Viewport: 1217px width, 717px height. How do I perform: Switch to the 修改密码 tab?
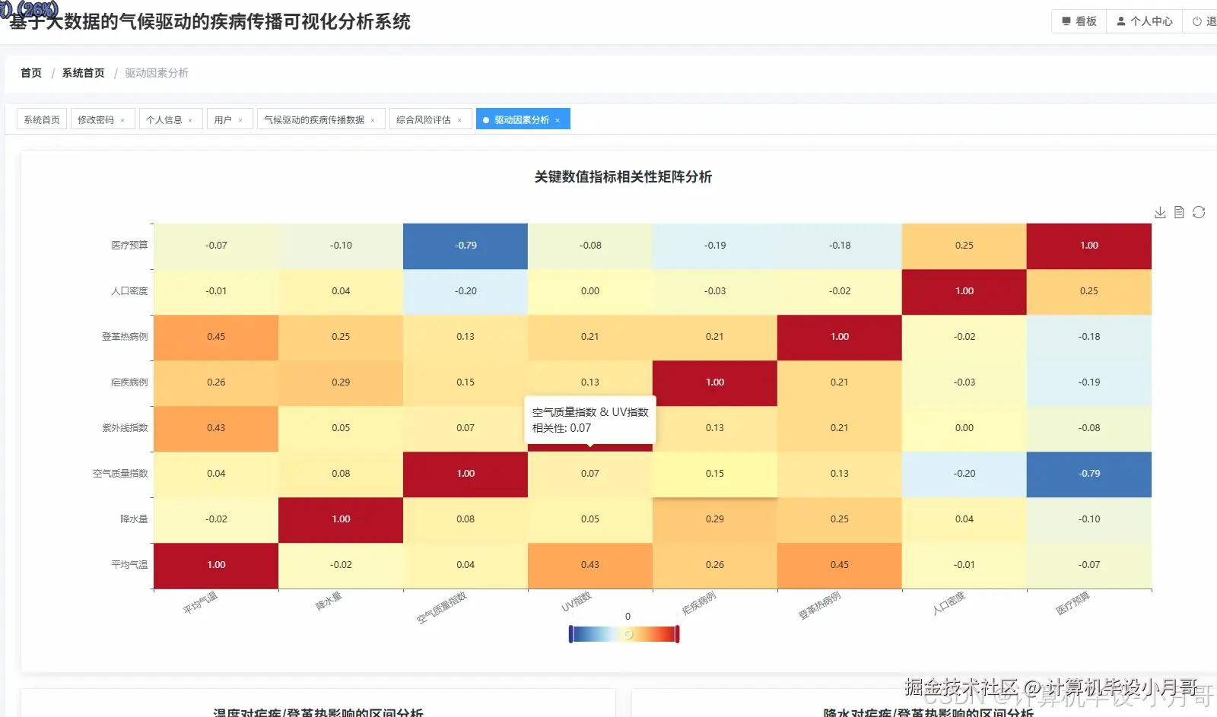(97, 119)
